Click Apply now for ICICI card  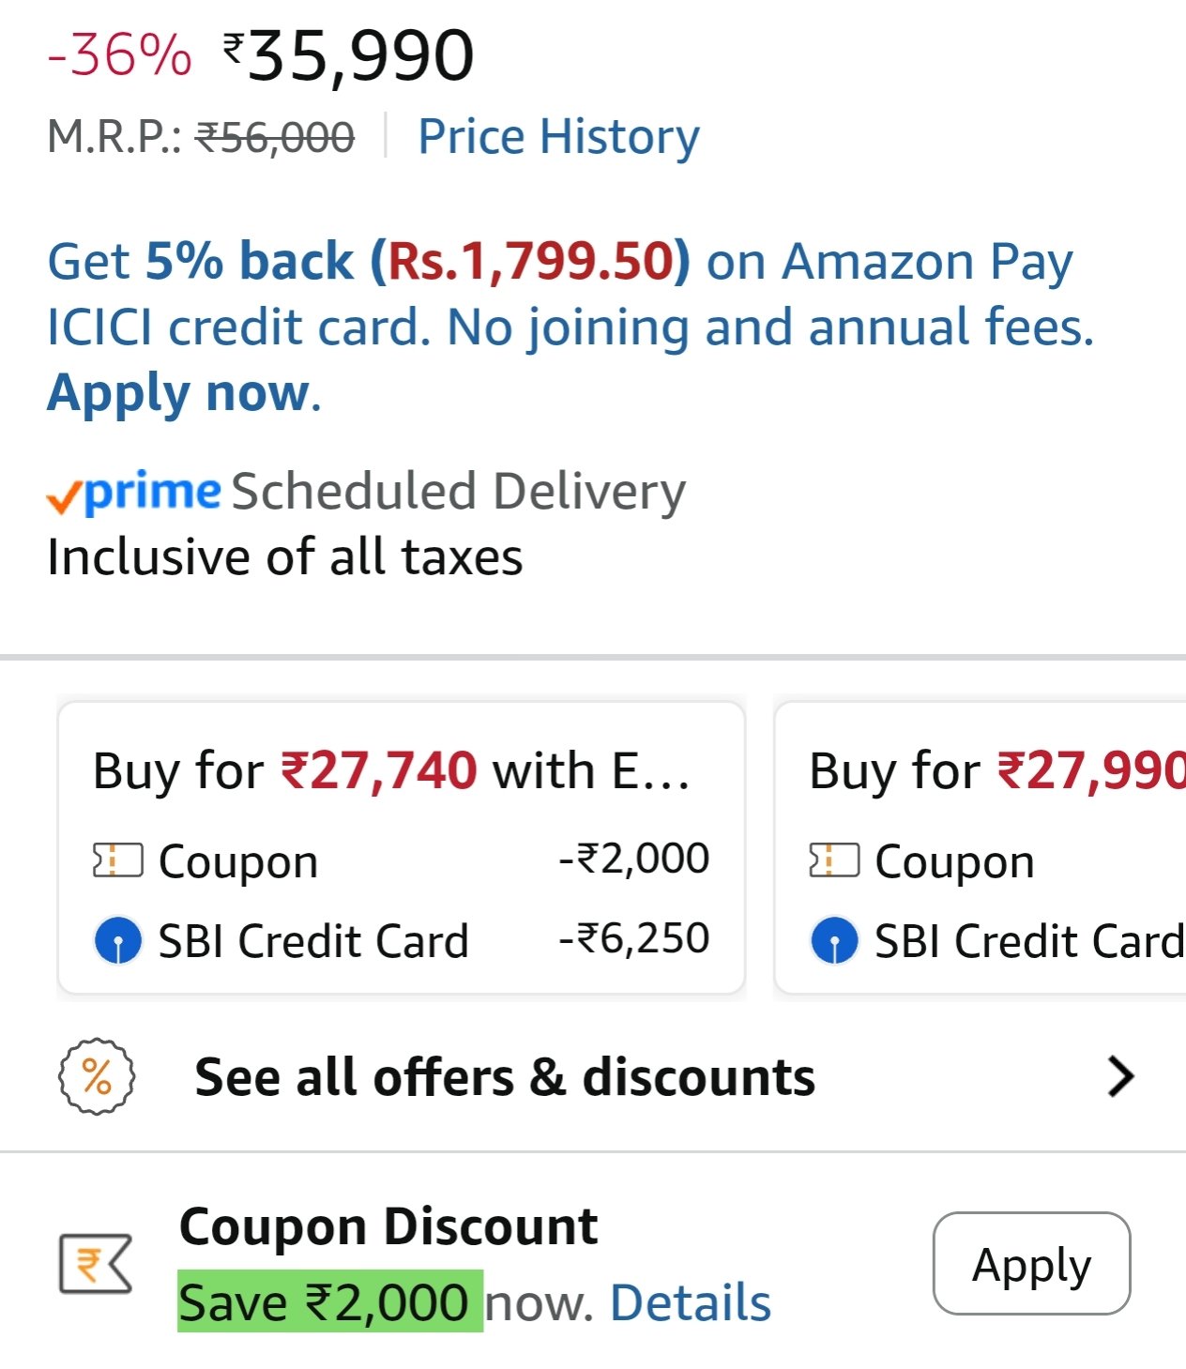pos(183,392)
